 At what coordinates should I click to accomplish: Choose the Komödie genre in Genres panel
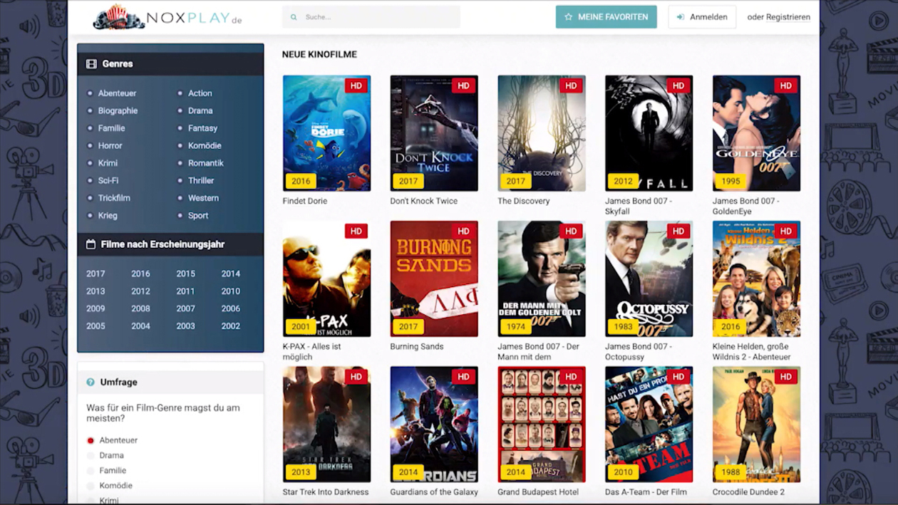[205, 146]
